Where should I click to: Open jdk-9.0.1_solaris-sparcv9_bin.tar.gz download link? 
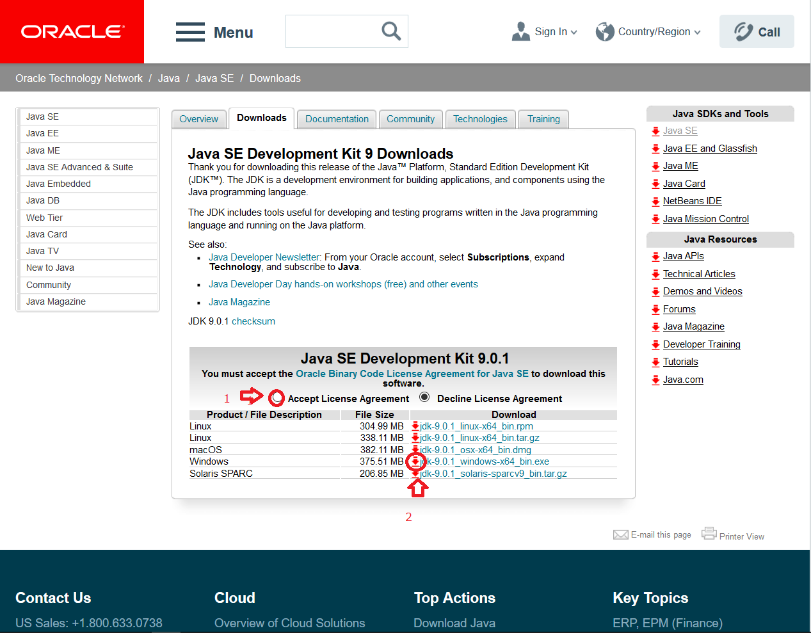pos(494,474)
